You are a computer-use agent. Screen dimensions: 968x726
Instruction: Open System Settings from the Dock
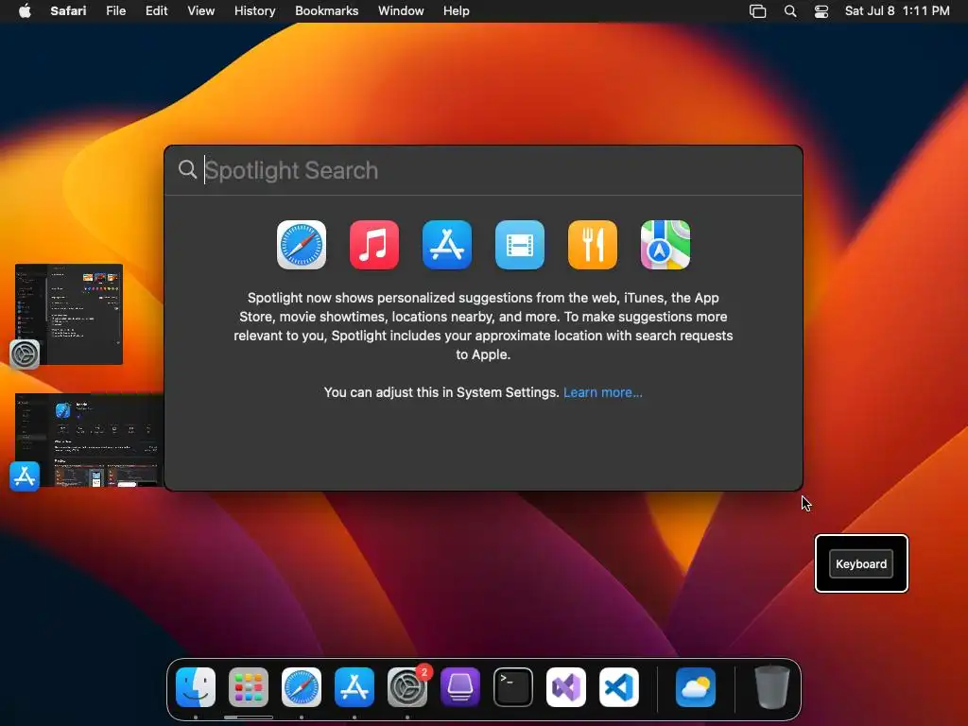tap(407, 687)
